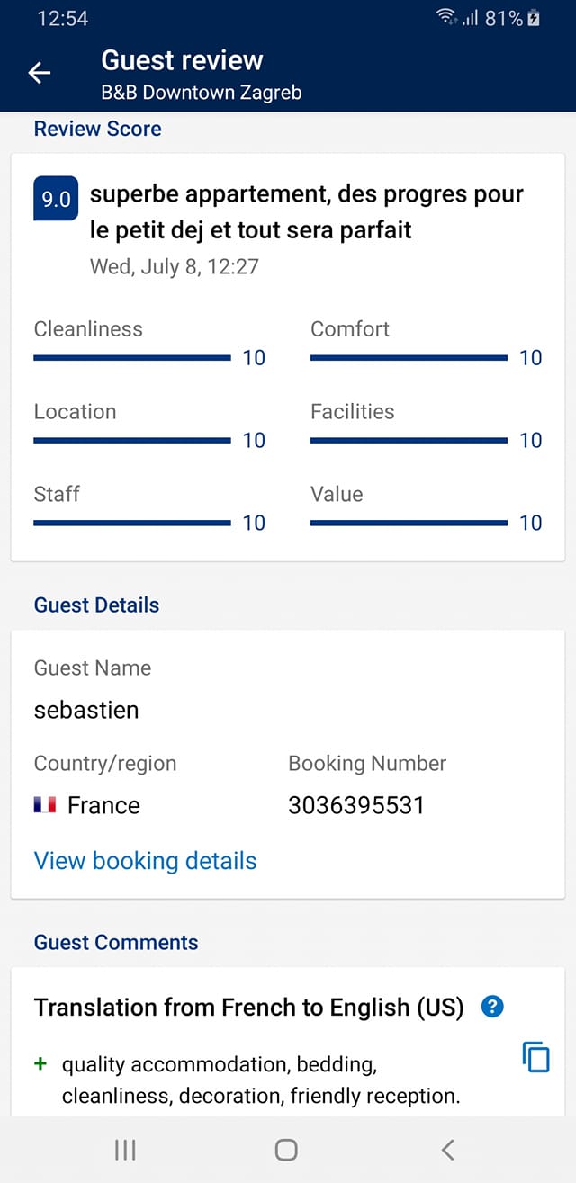Copy the translated guest comments
Screen dimensions: 576x1183
click(536, 1056)
